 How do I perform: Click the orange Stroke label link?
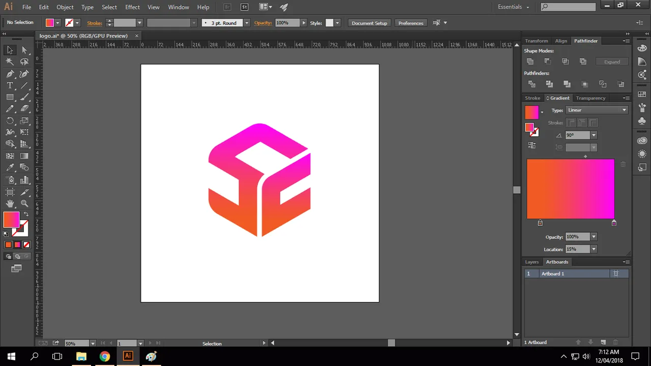coord(95,23)
